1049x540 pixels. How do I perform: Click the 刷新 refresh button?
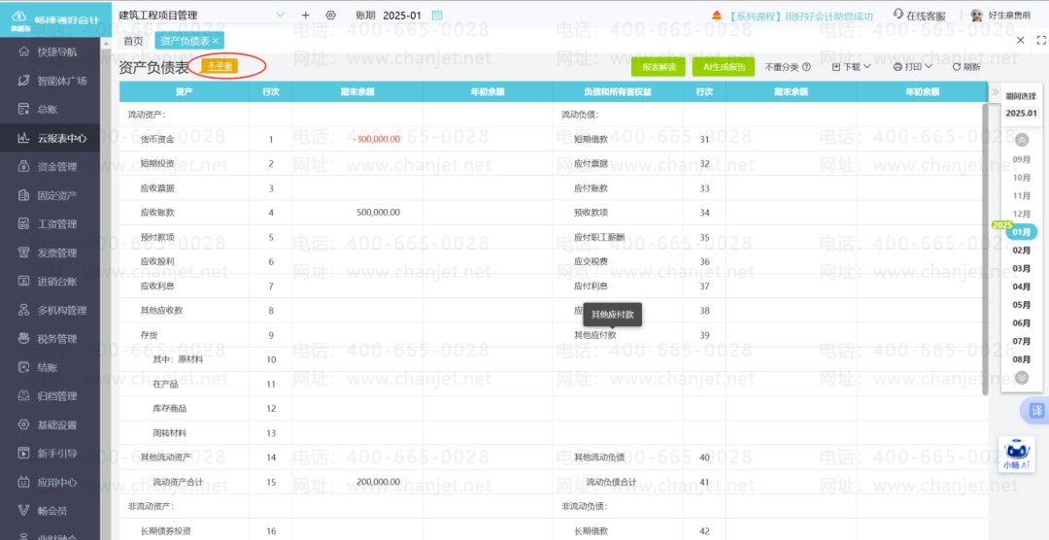(966, 67)
